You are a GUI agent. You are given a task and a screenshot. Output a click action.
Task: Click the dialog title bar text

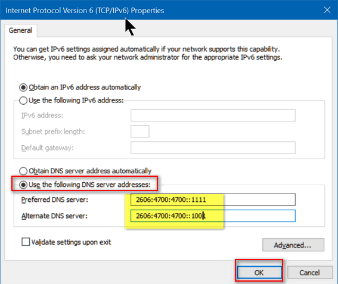(x=85, y=10)
